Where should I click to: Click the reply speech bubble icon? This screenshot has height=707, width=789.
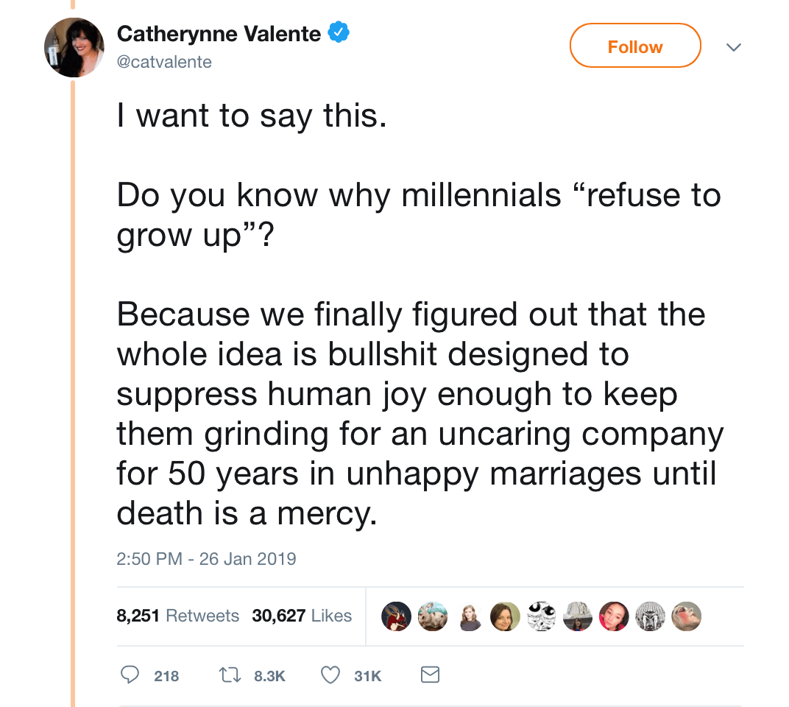point(130,675)
